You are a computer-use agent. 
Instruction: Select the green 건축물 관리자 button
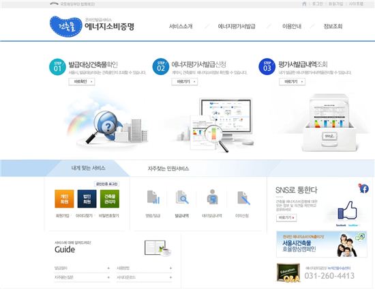pos(110,199)
